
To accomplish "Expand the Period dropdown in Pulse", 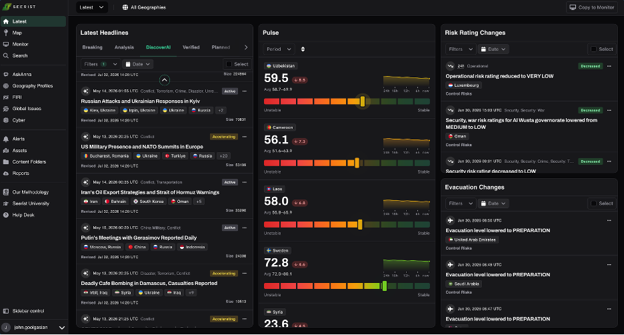I will click(279, 49).
